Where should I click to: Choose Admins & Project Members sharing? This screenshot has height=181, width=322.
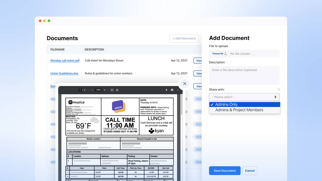[x=244, y=110]
